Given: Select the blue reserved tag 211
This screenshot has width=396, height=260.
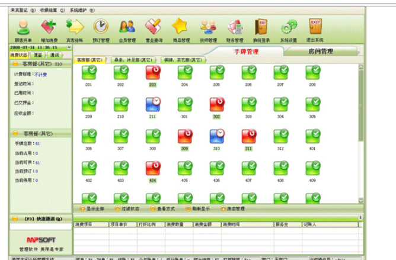Looking at the screenshot, I should pos(152,108).
